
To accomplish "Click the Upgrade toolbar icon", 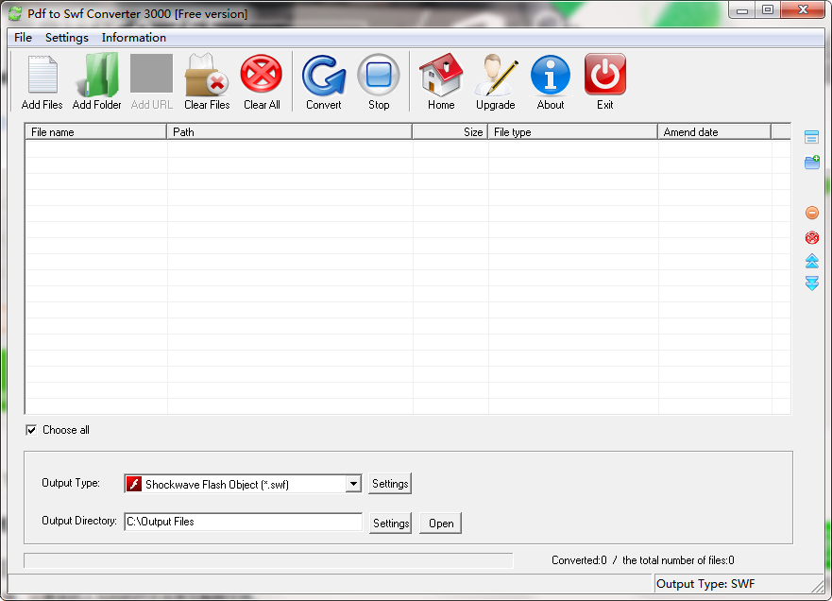I will 496,75.
